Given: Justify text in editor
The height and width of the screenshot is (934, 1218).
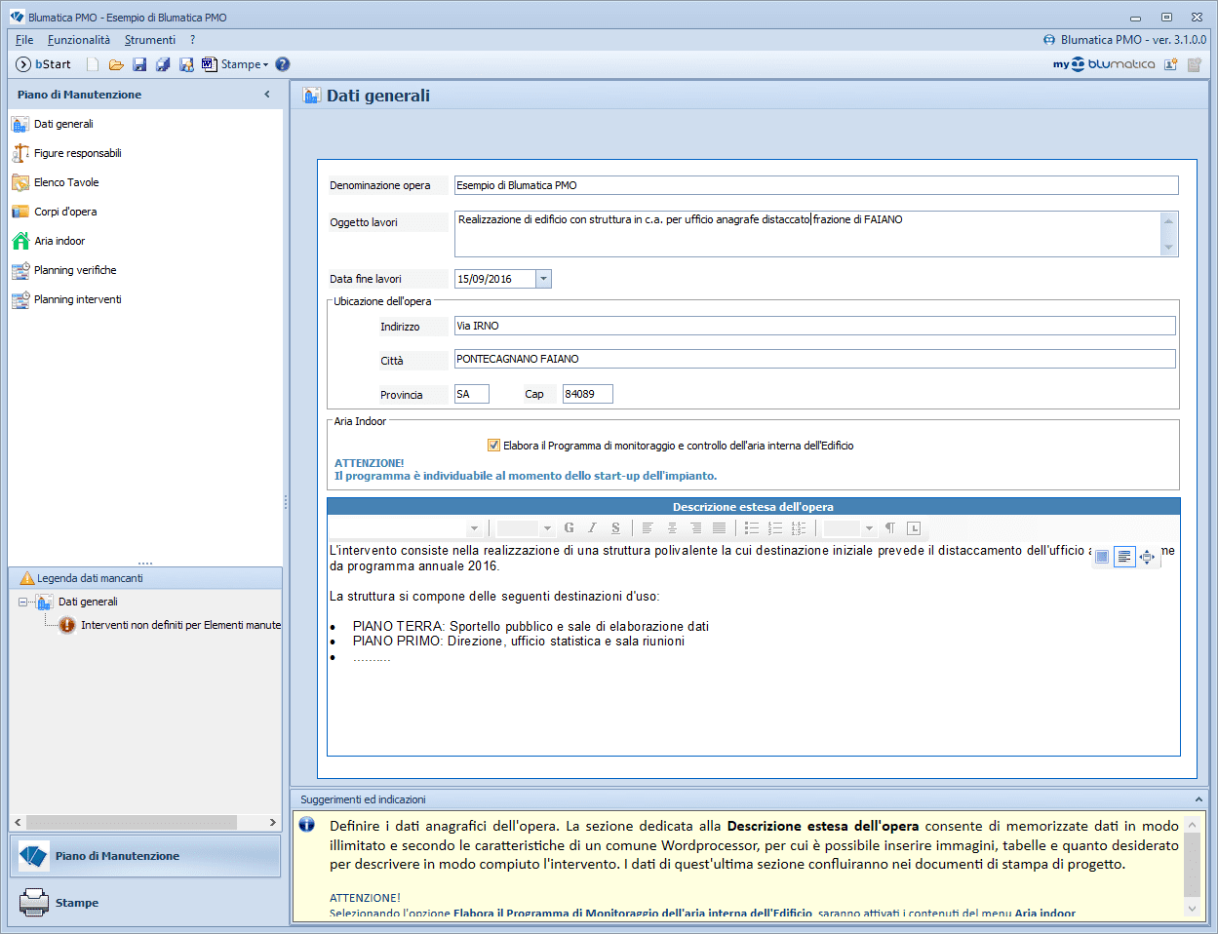Looking at the screenshot, I should coord(719,528).
